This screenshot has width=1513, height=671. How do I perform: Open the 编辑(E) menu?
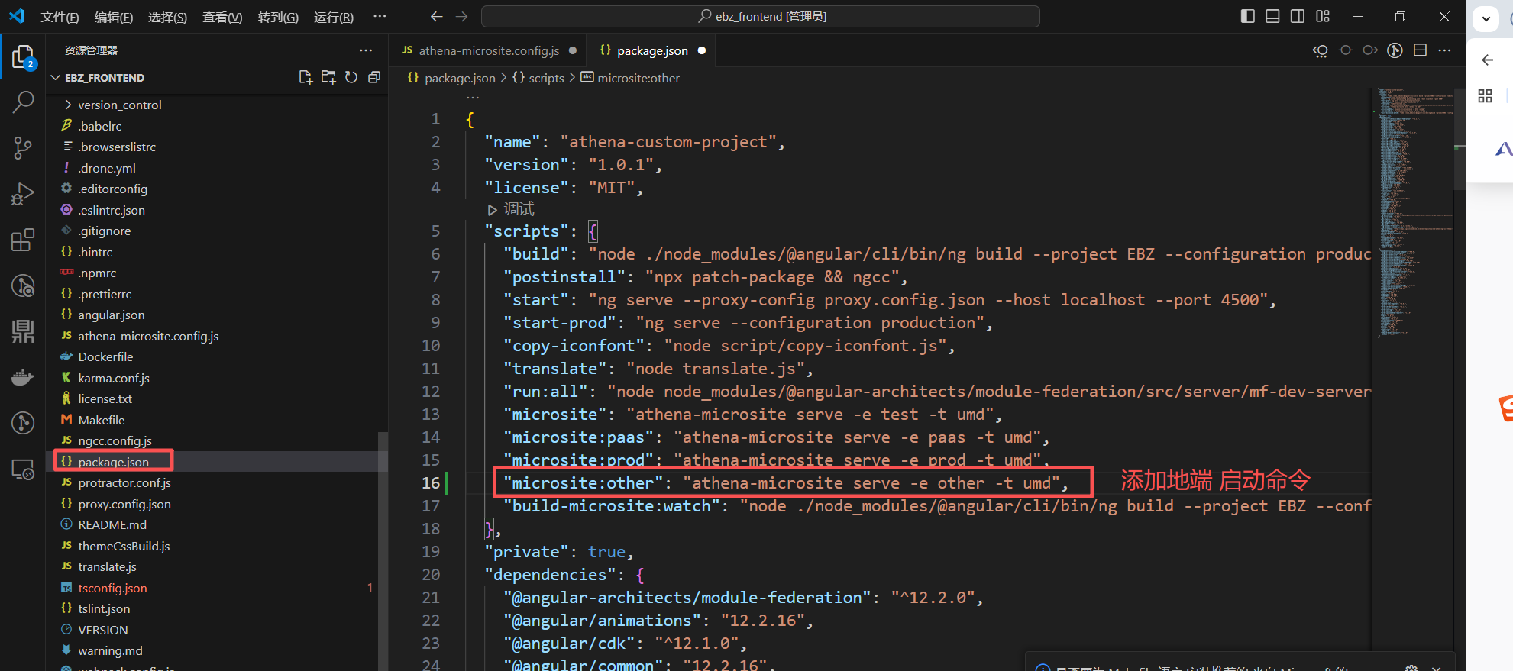pyautogui.click(x=113, y=17)
